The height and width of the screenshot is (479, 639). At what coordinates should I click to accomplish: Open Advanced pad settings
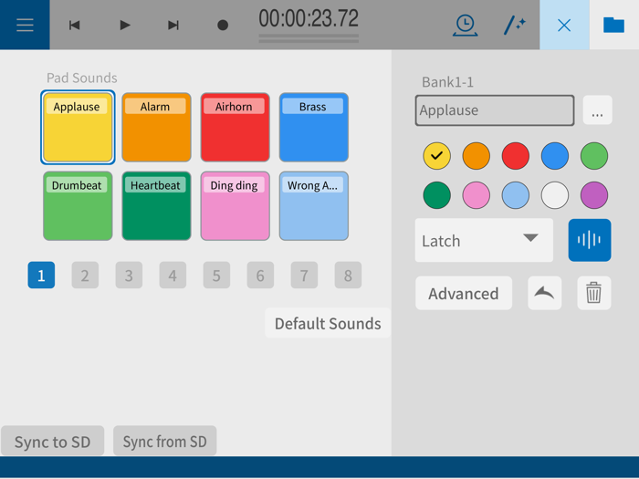click(x=464, y=293)
